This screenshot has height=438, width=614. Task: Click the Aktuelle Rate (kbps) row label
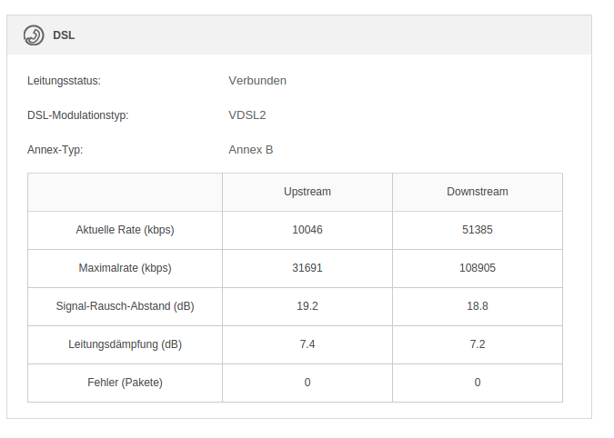click(x=125, y=230)
